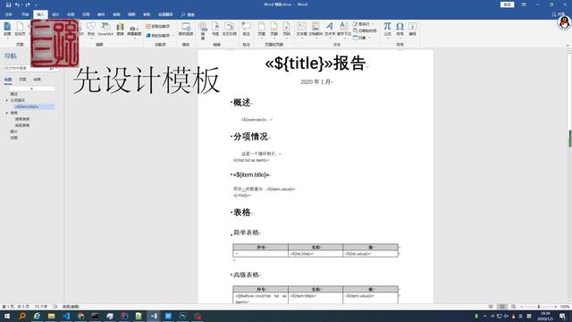Adjust the zoom slider in status bar

[x=538, y=307]
